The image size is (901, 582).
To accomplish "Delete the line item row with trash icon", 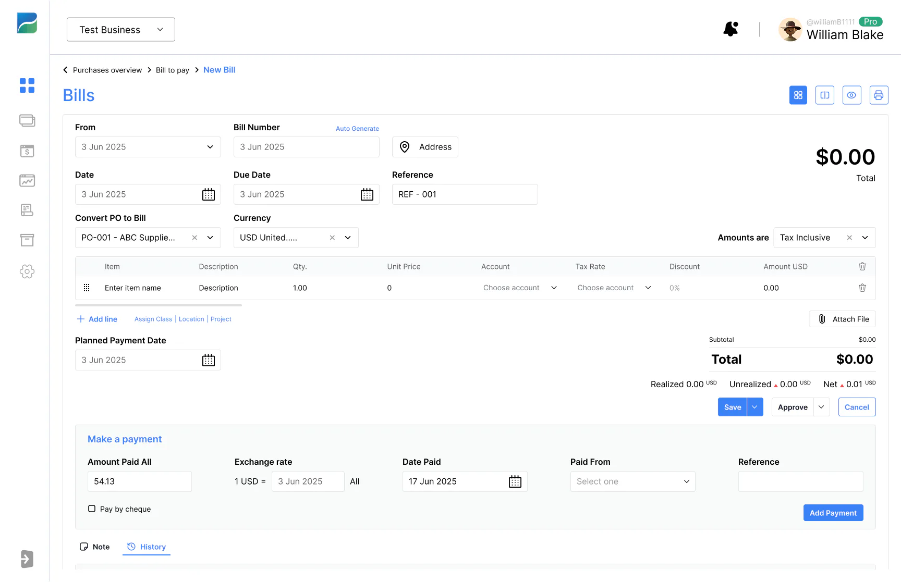I will pos(862,288).
